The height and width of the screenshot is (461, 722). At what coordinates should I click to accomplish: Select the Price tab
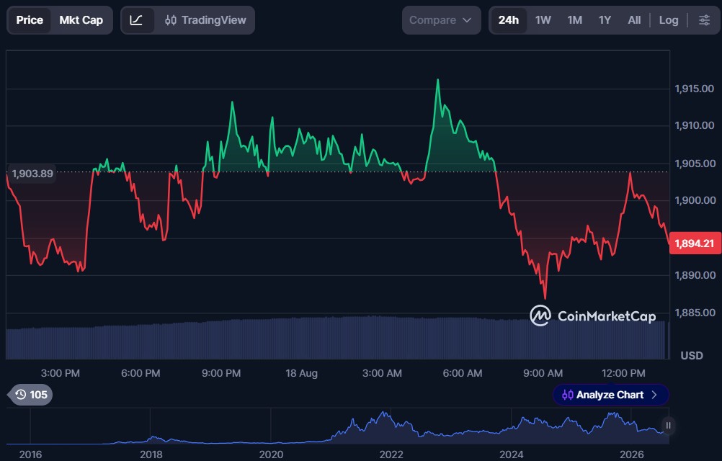coord(30,20)
